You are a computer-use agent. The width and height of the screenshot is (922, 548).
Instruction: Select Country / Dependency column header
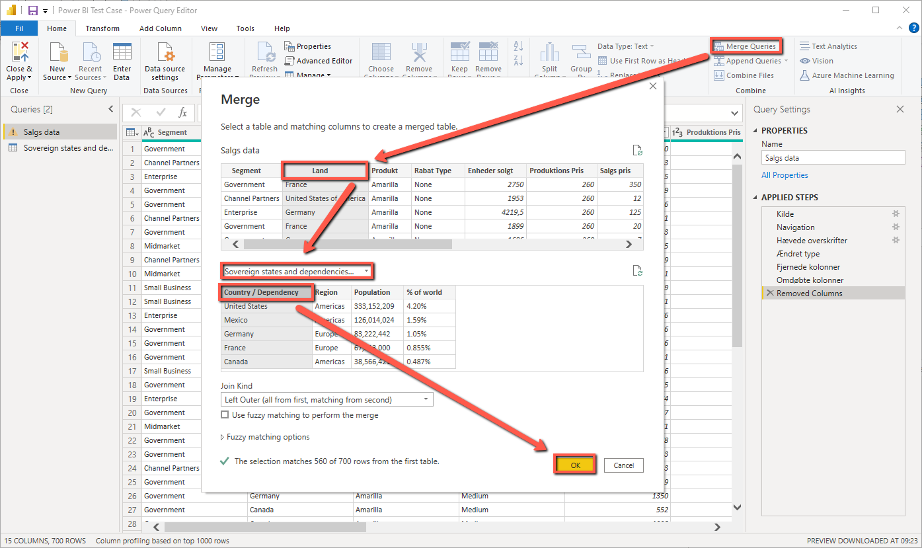click(266, 292)
